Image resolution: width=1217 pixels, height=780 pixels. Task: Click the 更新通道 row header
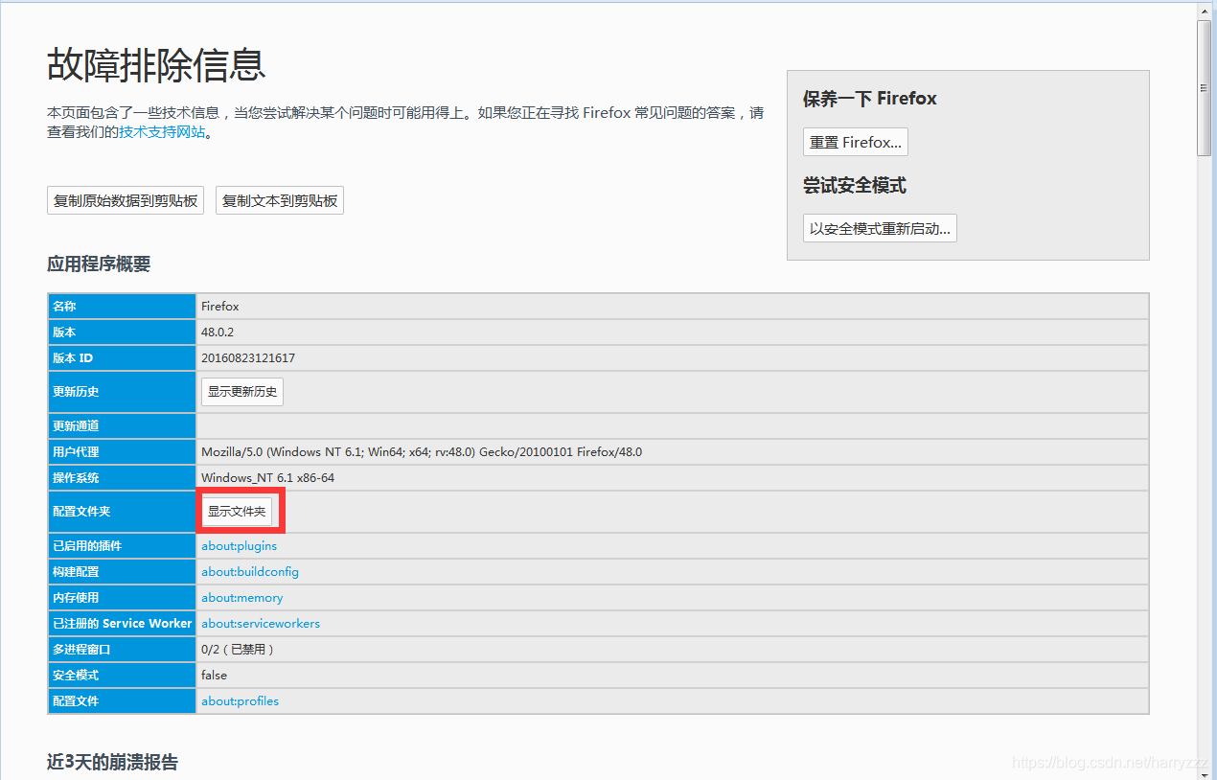pos(123,425)
